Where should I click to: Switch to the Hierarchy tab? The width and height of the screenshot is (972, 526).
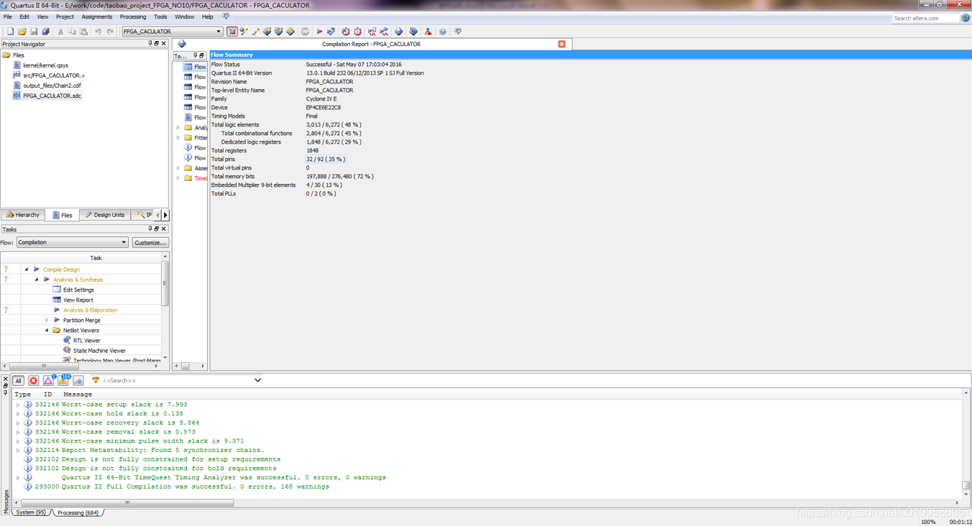coord(23,215)
